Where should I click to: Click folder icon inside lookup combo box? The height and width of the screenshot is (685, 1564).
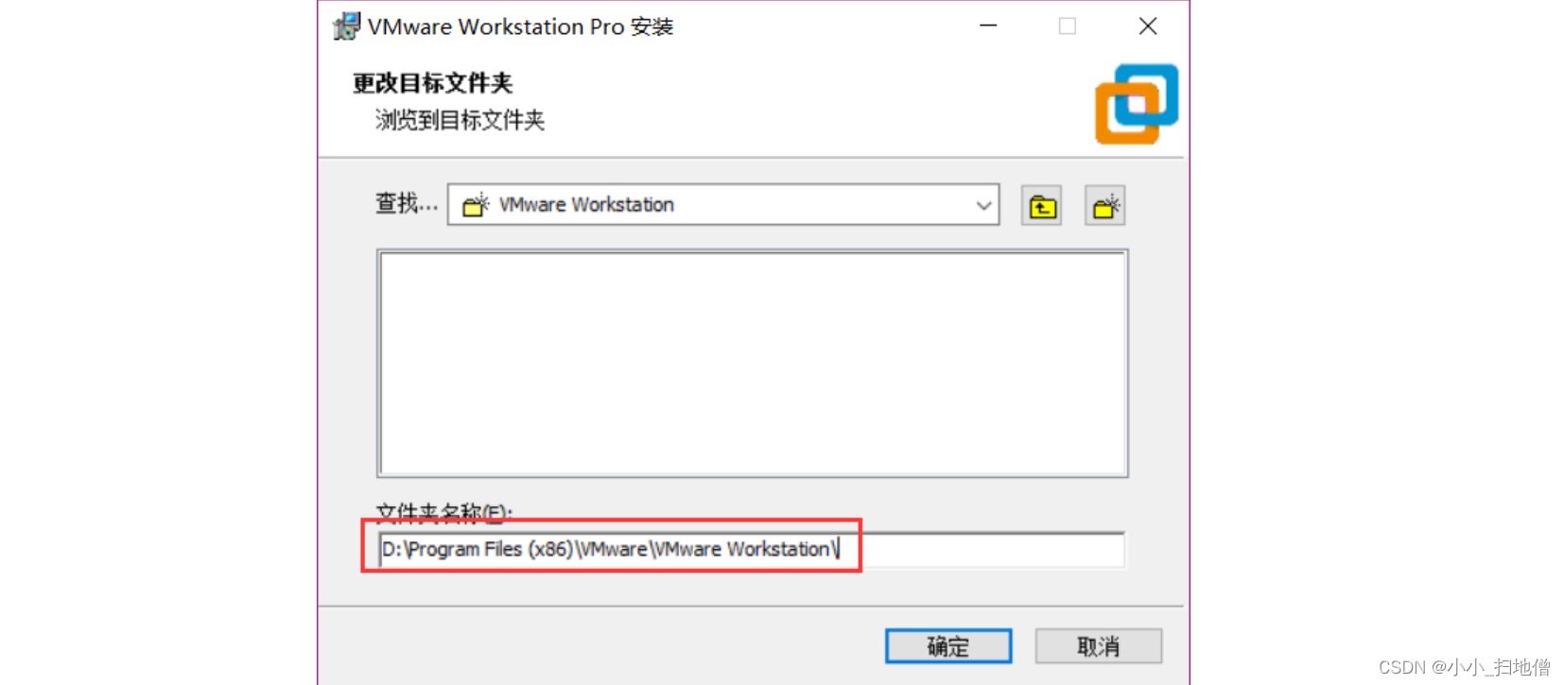coord(476,205)
